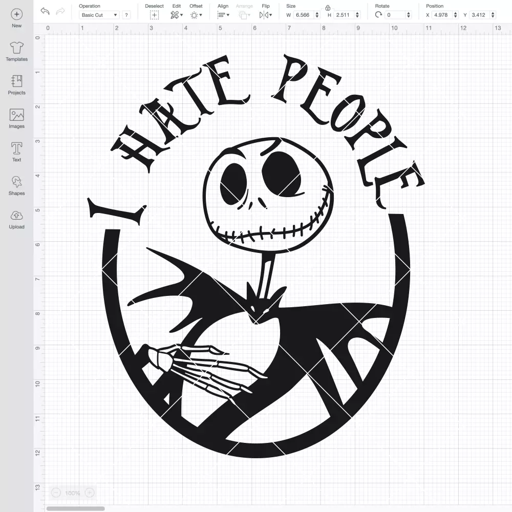The image size is (512, 512).
Task: Expand the Arrange options
Action: point(245,15)
